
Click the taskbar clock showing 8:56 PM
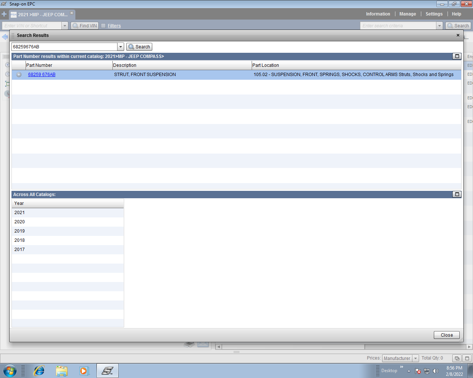[454, 371]
